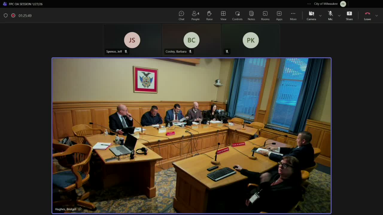383x215 pixels.
Task: Leave the meeting
Action: (367, 16)
